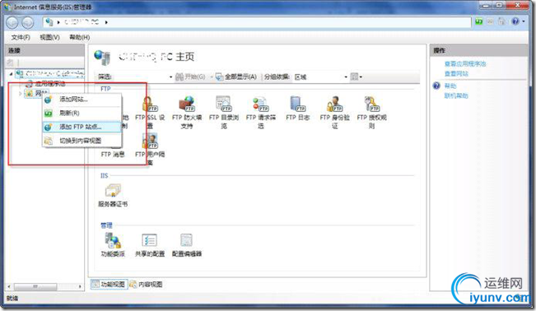
Task: Click Help (帮助) link in Actions pane
Action: (450, 86)
